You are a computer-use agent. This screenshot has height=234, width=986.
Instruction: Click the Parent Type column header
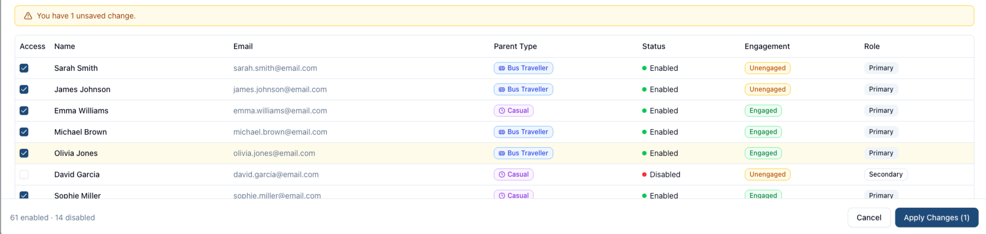pyautogui.click(x=515, y=46)
